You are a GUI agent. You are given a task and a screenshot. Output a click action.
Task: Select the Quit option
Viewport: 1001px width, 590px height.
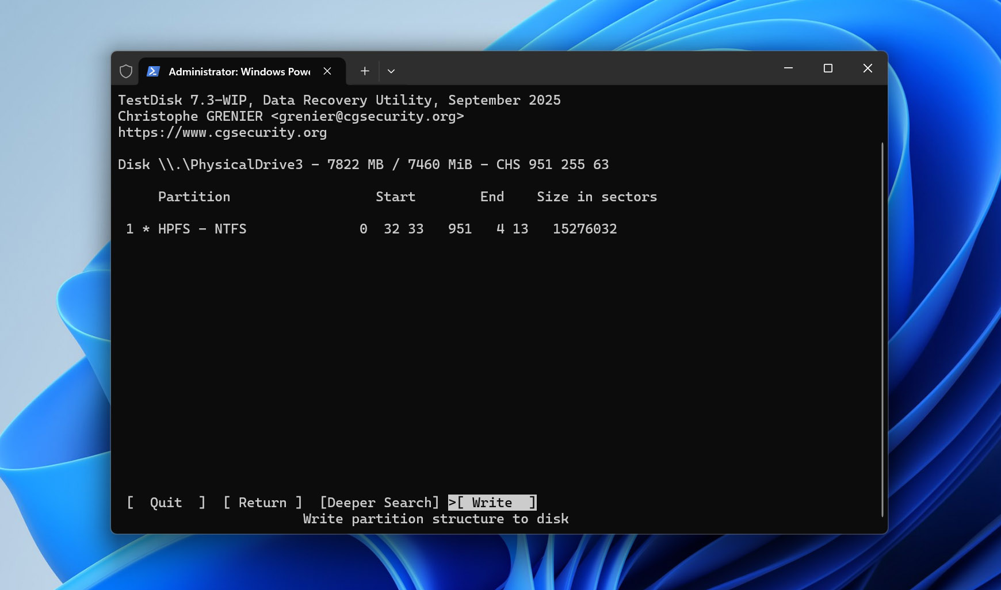click(x=166, y=503)
